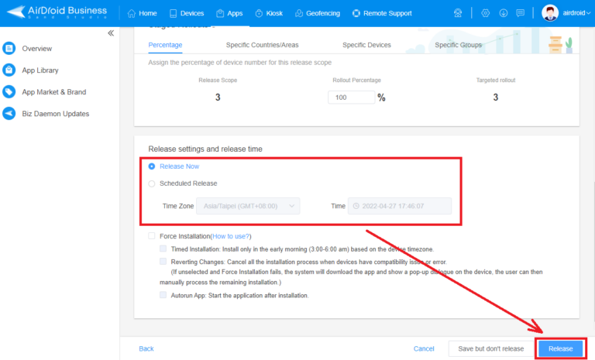
Task: Open the messages chat icon in header
Action: (521, 13)
